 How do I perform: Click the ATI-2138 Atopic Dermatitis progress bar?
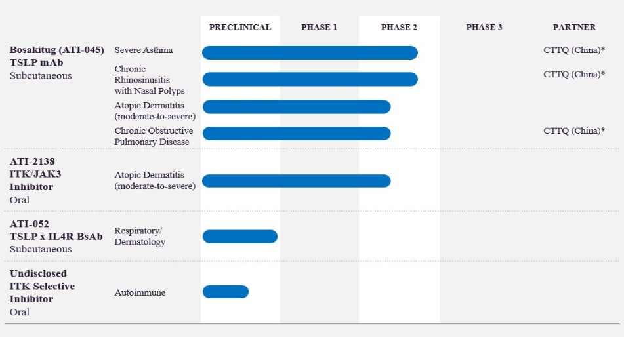tap(297, 181)
